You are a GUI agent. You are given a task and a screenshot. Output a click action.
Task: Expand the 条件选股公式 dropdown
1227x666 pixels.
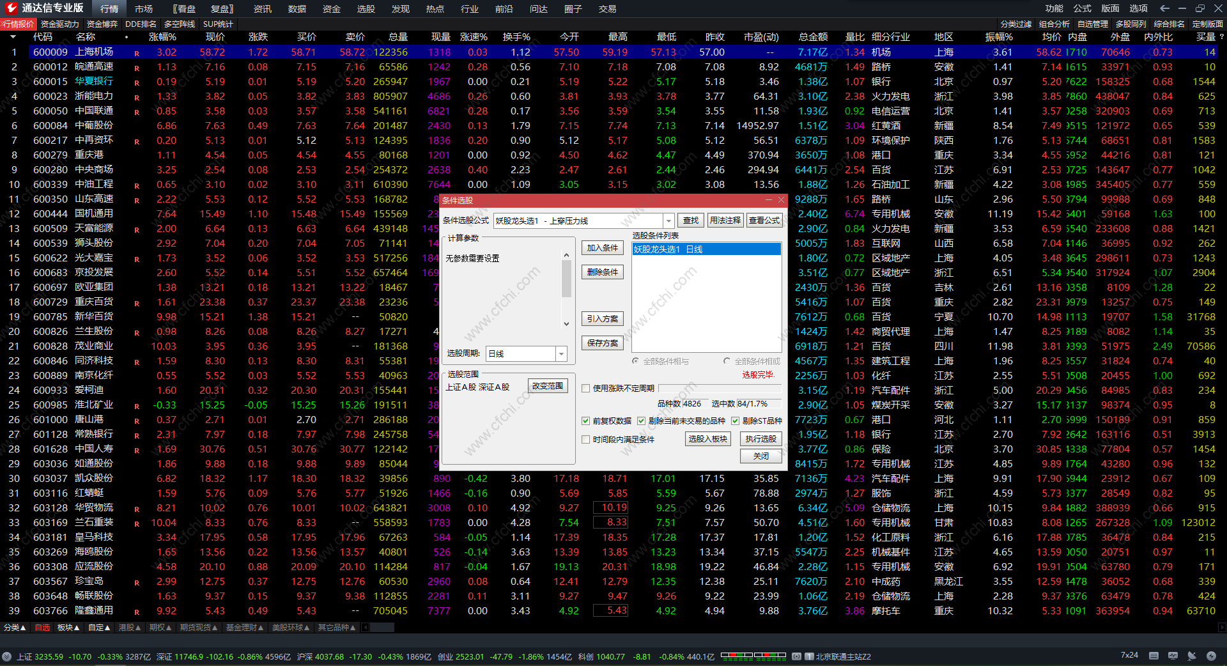(668, 221)
